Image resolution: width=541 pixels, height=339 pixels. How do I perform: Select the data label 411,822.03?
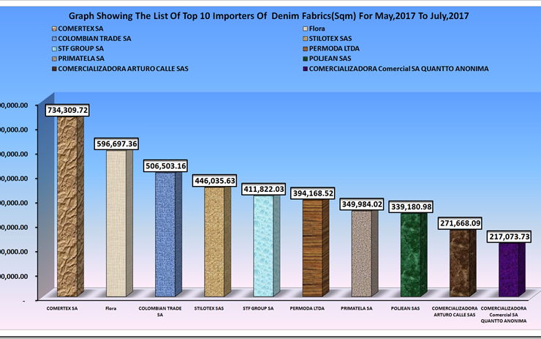pyautogui.click(x=264, y=190)
